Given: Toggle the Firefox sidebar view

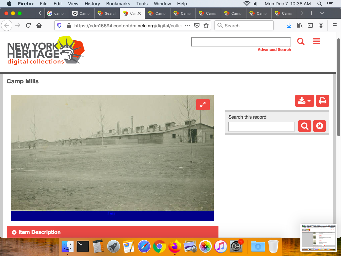Looking at the screenshot, I should 310,26.
